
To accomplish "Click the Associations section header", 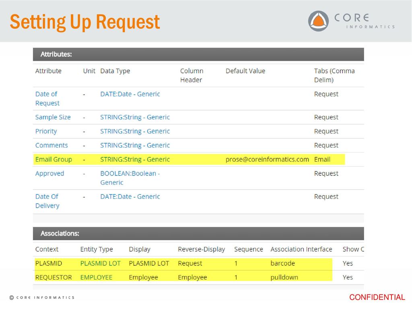I will (x=198, y=234).
